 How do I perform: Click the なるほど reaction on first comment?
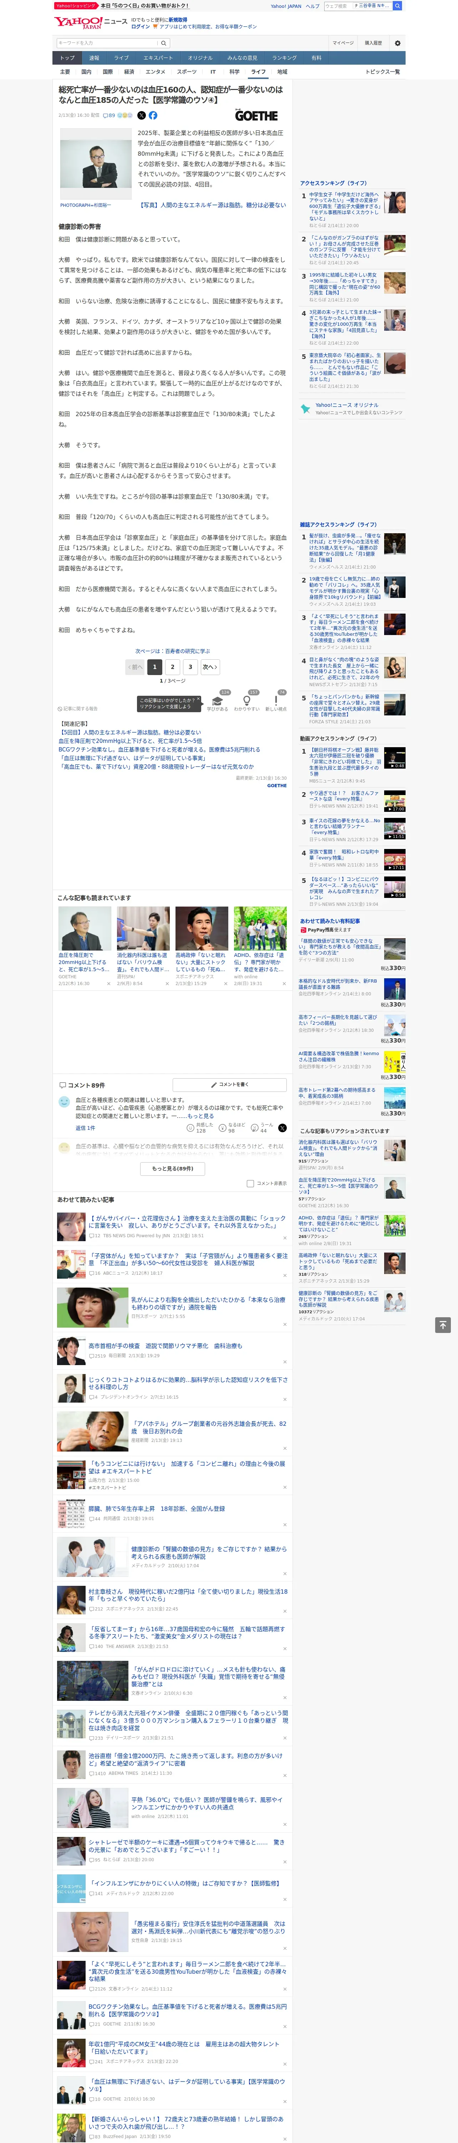coord(232,1128)
